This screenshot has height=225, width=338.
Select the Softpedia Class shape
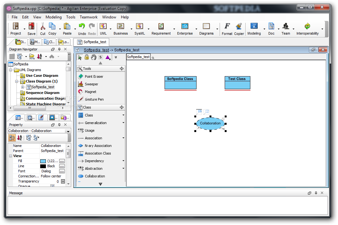180,83
